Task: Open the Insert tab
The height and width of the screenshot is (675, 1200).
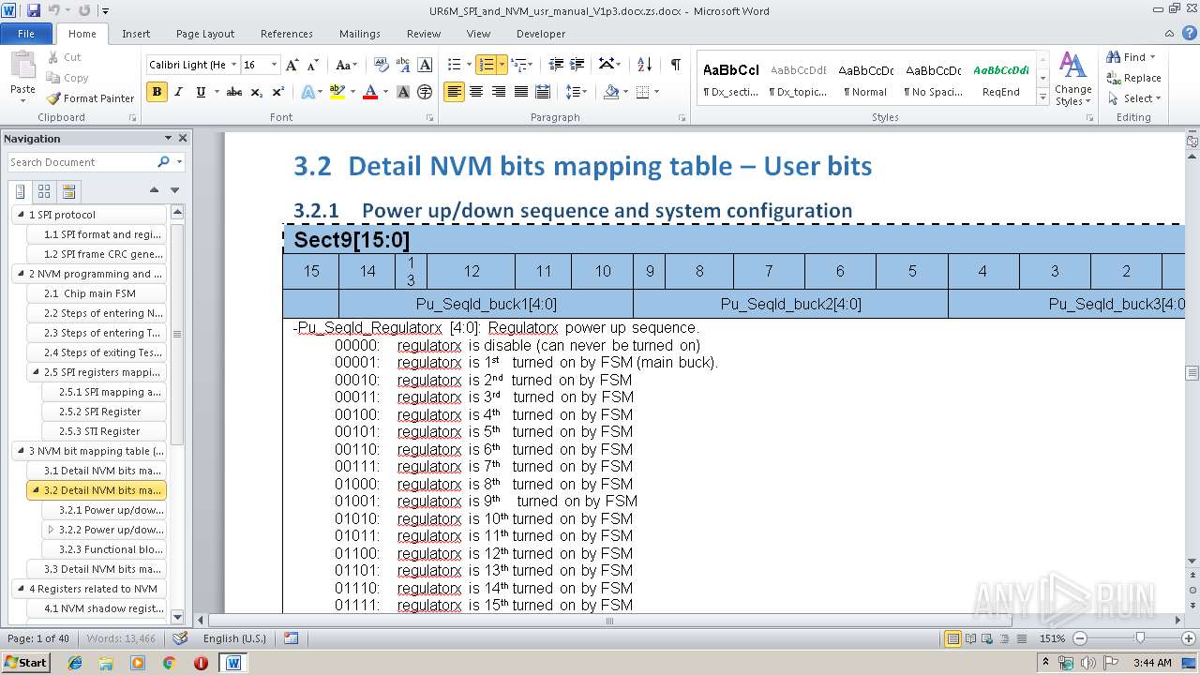Action: point(136,34)
